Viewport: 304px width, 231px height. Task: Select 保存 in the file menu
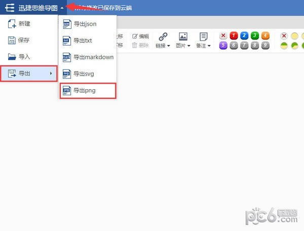(29, 41)
